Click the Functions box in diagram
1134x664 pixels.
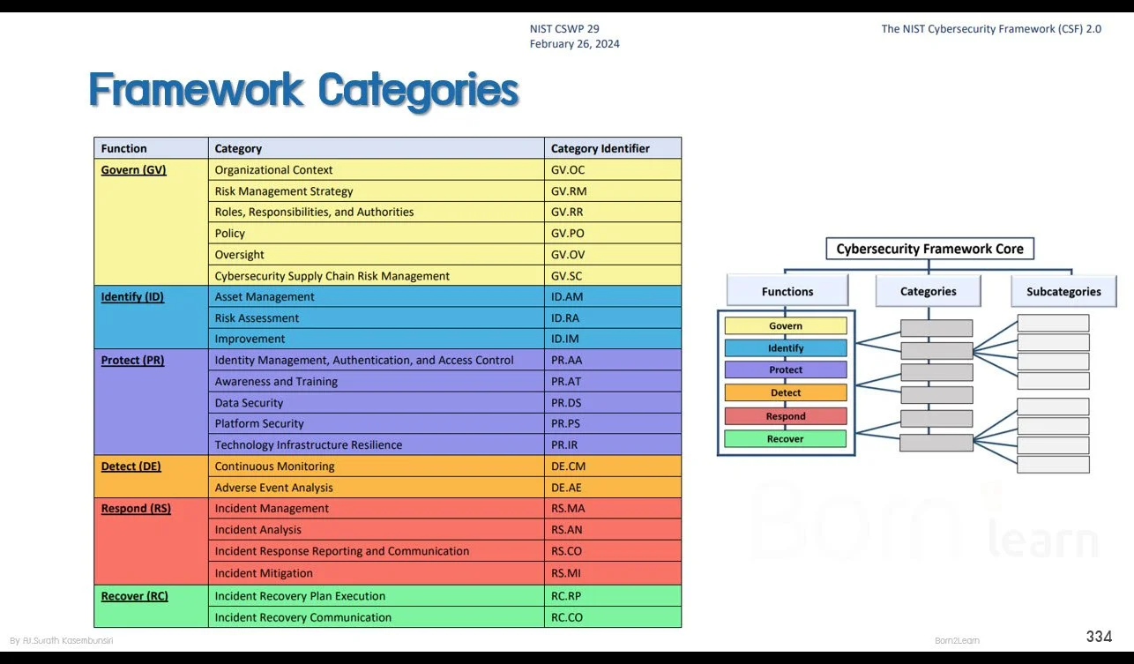787,291
